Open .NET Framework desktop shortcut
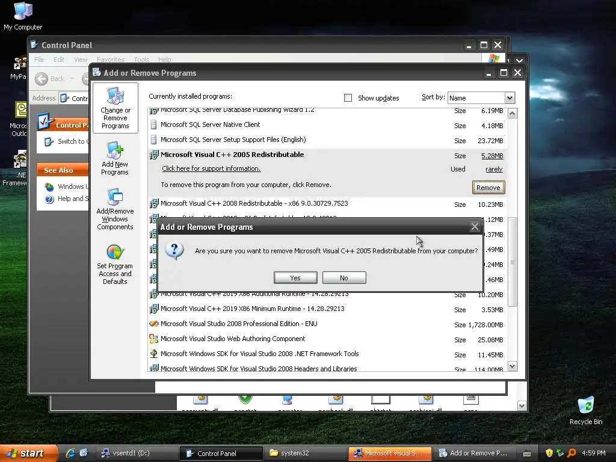The image size is (616, 462). pyautogui.click(x=16, y=168)
